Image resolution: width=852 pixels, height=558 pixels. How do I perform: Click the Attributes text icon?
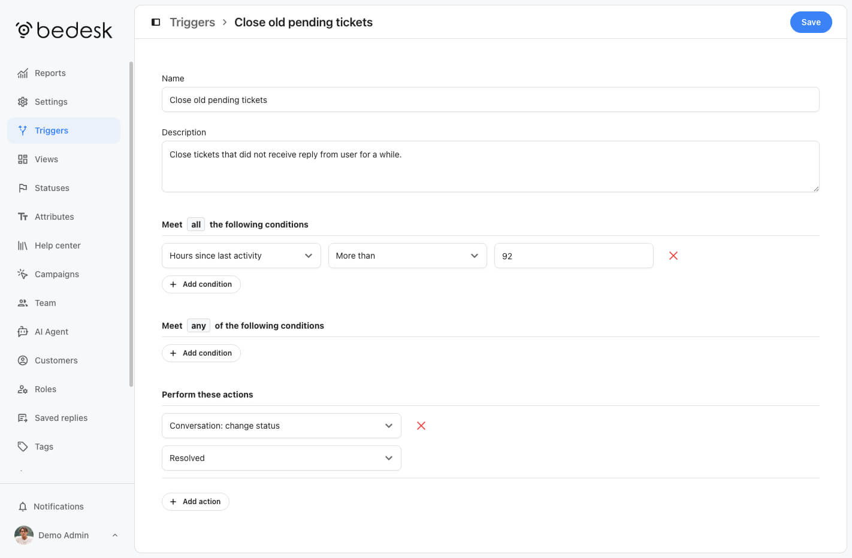23,217
